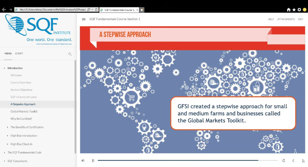Go back with browser back arrow

4,9
